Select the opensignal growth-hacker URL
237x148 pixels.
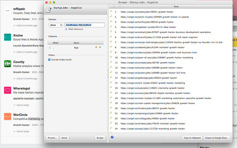point(150,114)
